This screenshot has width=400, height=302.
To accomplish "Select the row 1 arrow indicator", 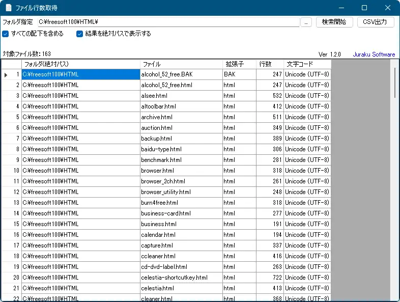I will pyautogui.click(x=6, y=75).
